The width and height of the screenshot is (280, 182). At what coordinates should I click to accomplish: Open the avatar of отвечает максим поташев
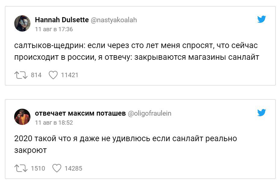point(22,117)
